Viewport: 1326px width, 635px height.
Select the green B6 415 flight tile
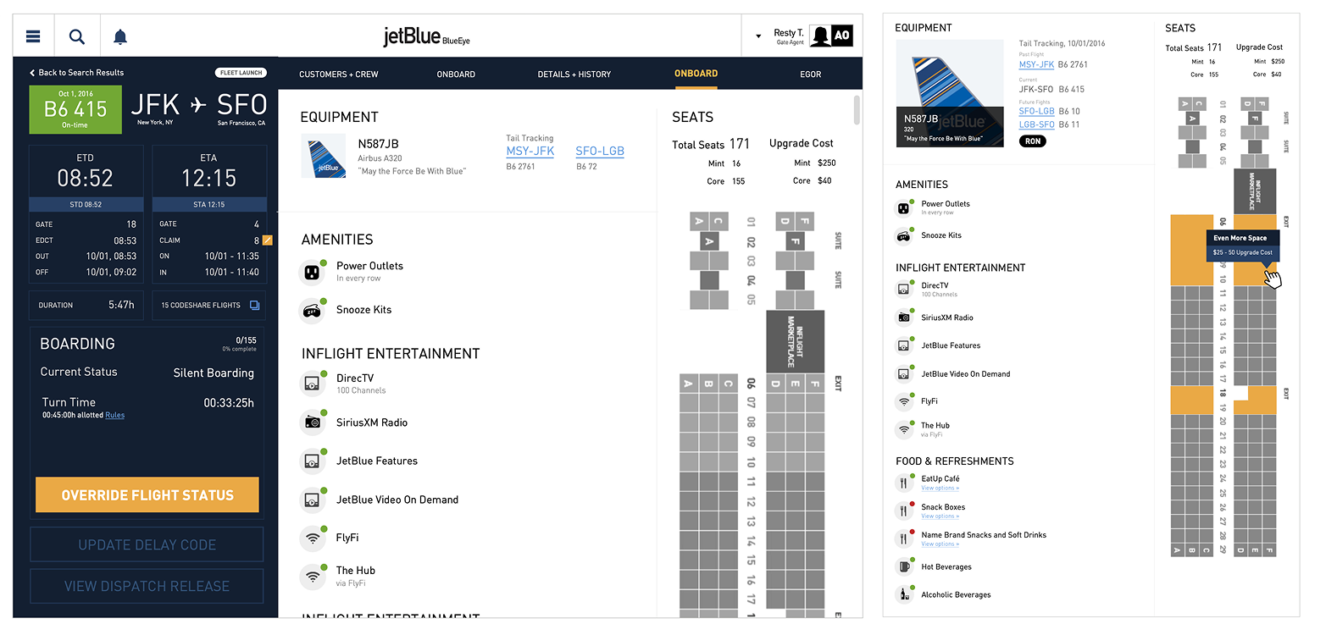pos(75,109)
